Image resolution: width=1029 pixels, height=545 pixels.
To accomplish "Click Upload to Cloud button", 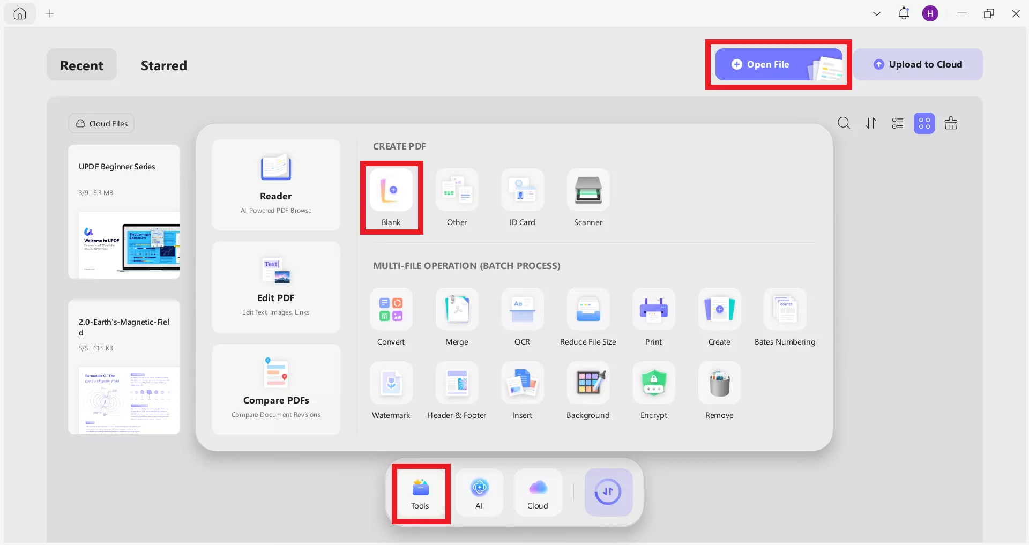I will click(x=918, y=64).
